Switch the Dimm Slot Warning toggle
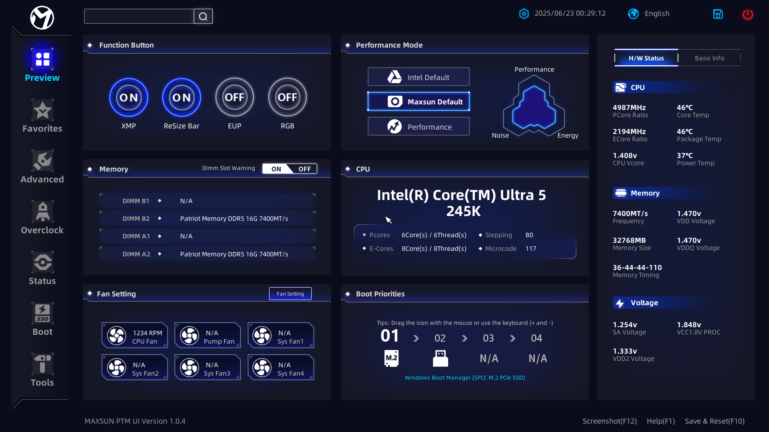Viewport: 769px width, 432px height. pyautogui.click(x=290, y=169)
